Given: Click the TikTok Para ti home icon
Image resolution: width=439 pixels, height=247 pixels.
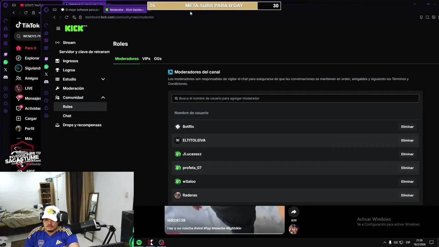Looking at the screenshot, I should click(19, 48).
